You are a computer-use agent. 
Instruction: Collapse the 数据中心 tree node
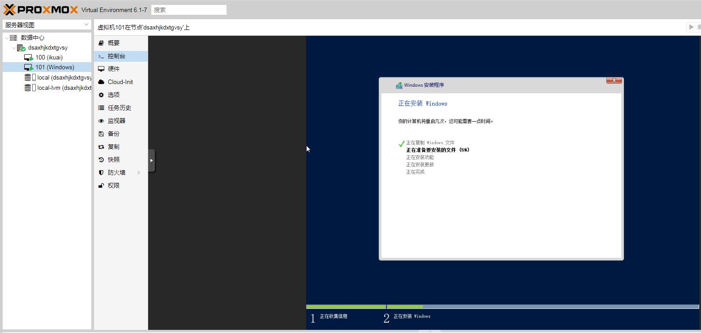(x=7, y=38)
